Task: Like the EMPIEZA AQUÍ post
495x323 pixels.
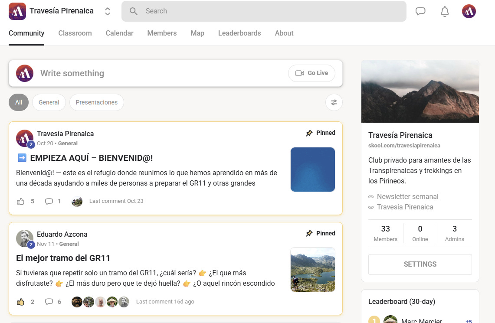Action: point(20,201)
